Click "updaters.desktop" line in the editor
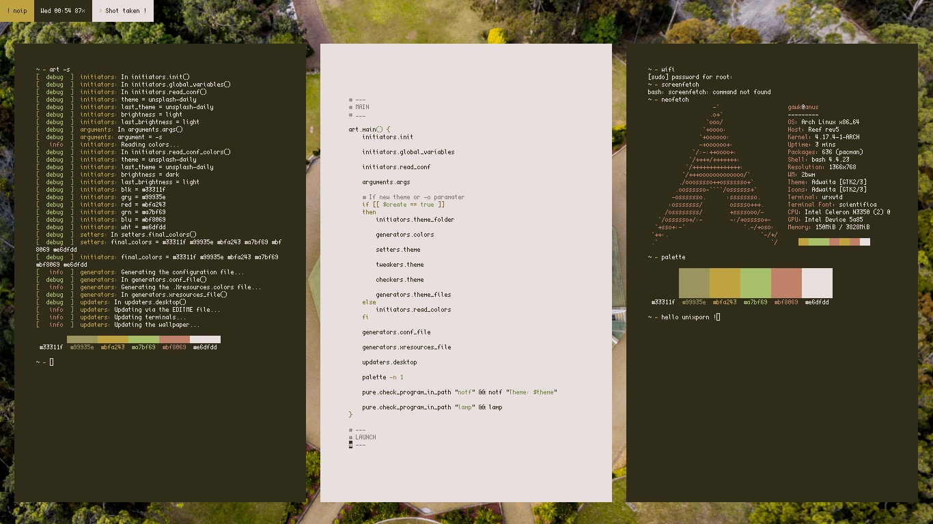Screen dimensions: 933x524 (x=389, y=362)
